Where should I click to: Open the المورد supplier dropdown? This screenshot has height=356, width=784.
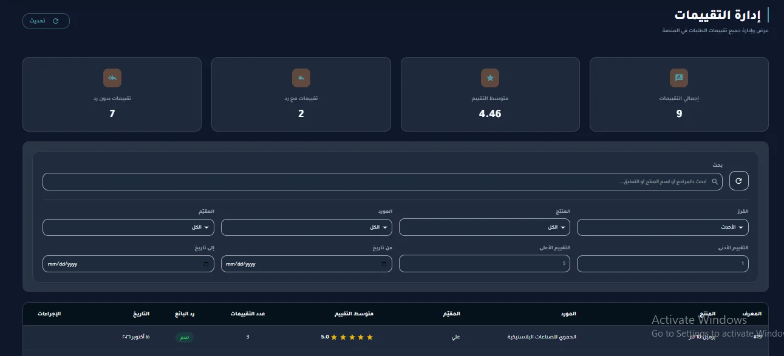307,227
